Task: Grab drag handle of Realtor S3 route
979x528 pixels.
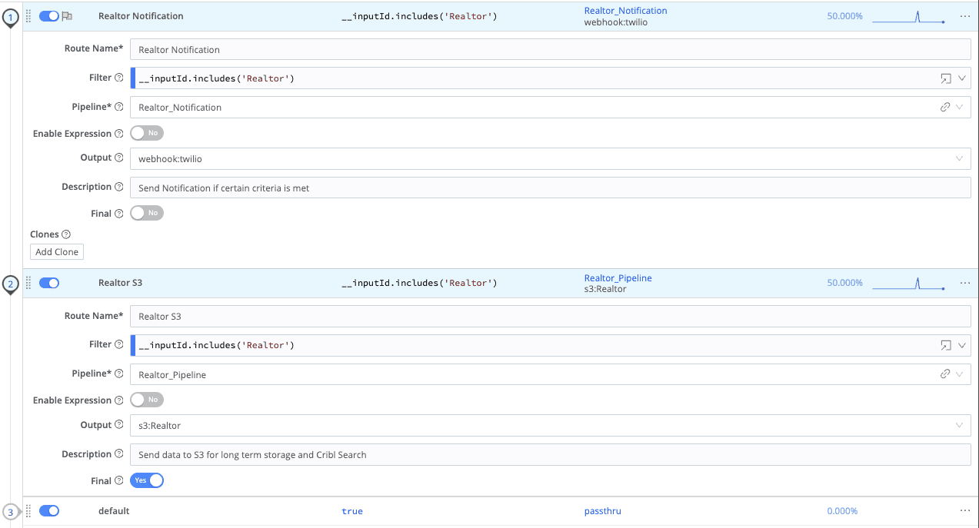Action: (29, 283)
